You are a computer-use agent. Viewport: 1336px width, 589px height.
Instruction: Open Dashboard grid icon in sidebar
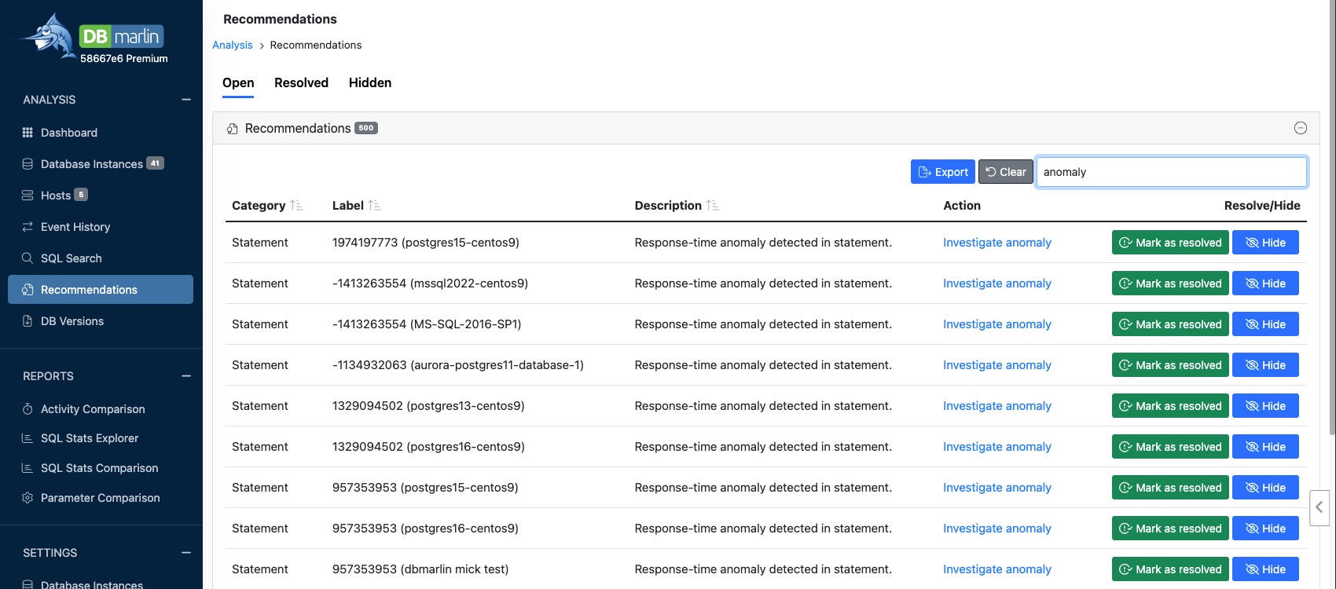(x=28, y=133)
